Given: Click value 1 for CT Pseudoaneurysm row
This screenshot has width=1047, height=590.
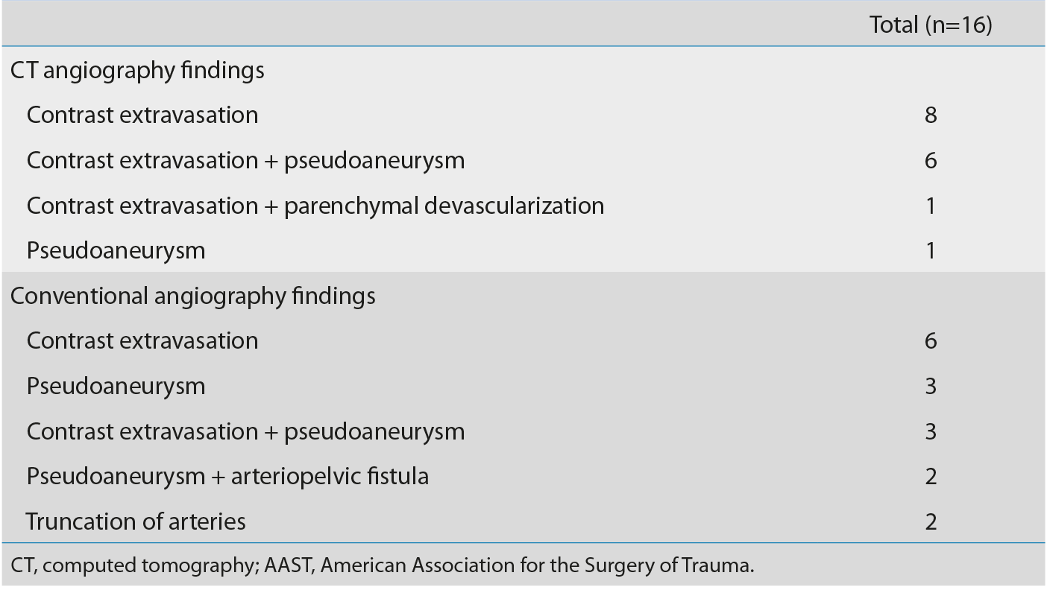Looking at the screenshot, I should coord(931,251).
